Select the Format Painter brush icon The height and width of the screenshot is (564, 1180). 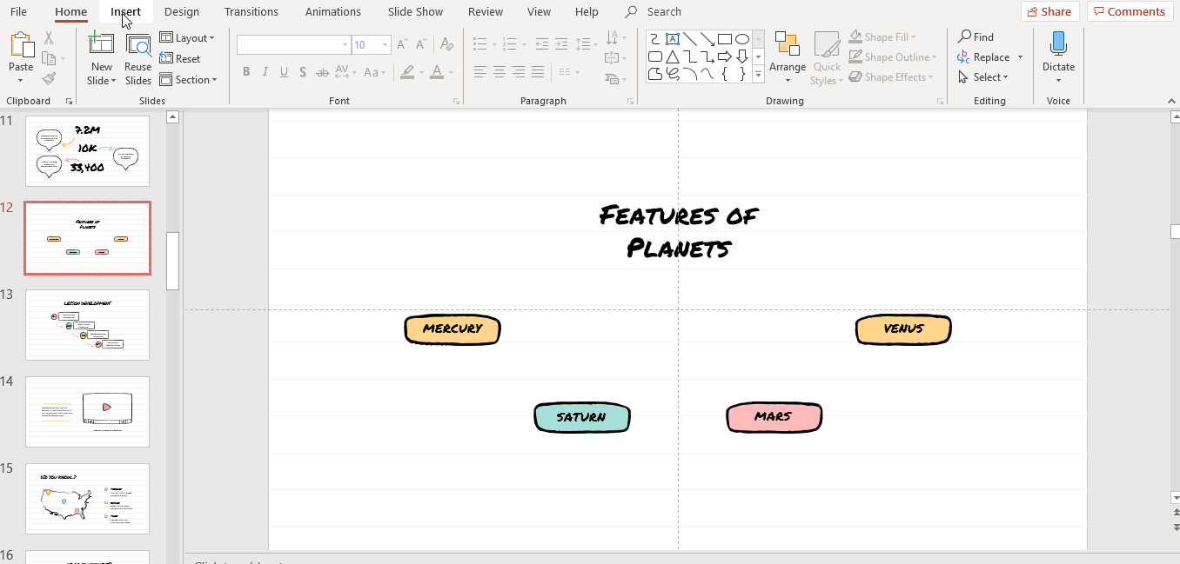click(49, 79)
